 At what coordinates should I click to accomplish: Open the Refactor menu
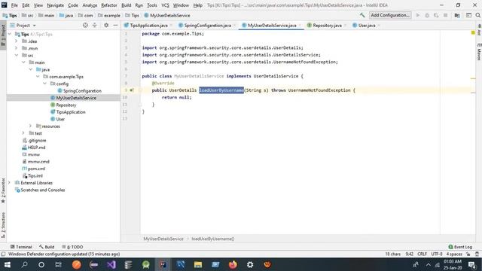(x=108, y=5)
